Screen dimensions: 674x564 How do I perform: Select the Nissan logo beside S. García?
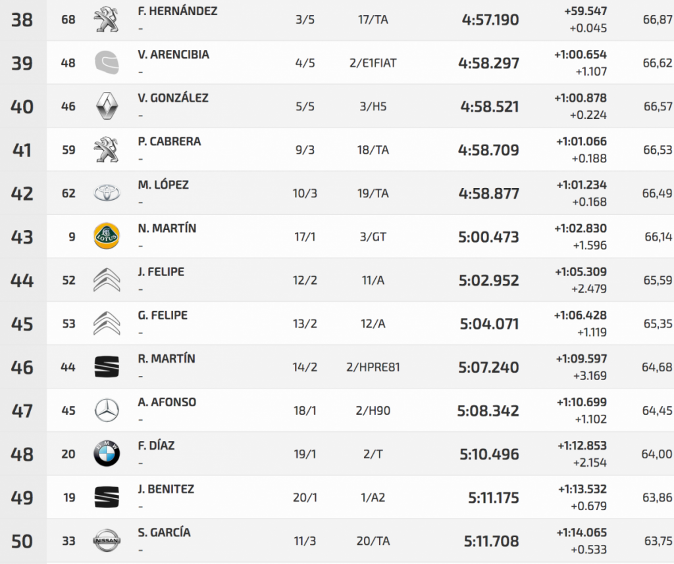106,540
